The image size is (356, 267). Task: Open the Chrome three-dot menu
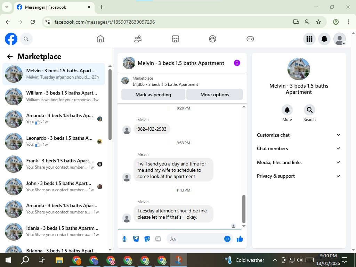(x=348, y=22)
